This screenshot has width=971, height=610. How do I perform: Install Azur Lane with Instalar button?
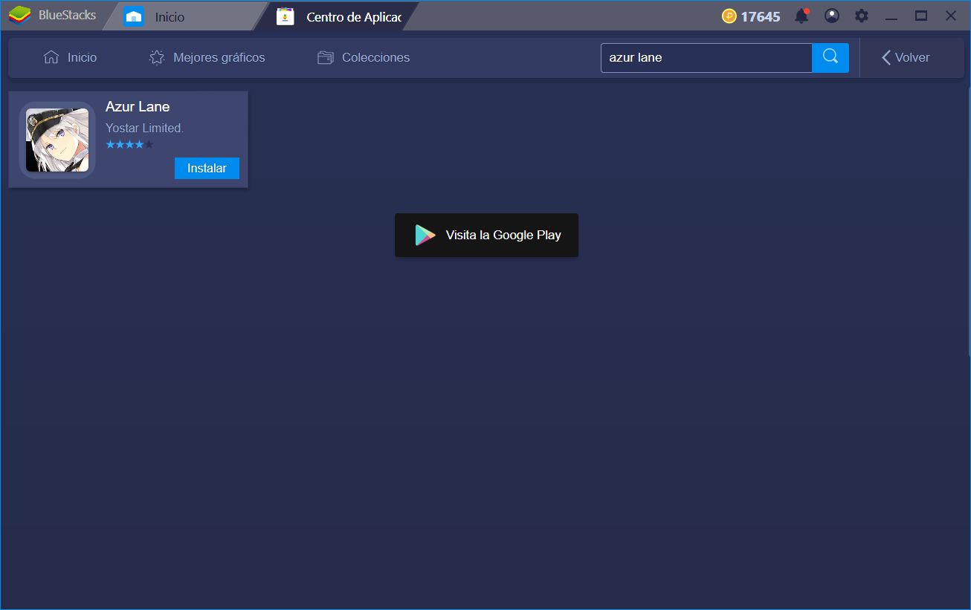pos(207,168)
